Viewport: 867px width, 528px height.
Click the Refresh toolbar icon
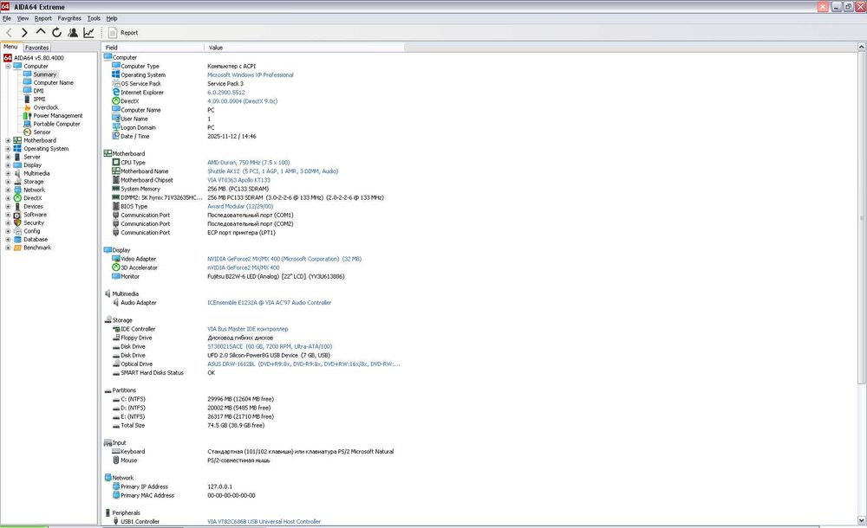pyautogui.click(x=56, y=33)
